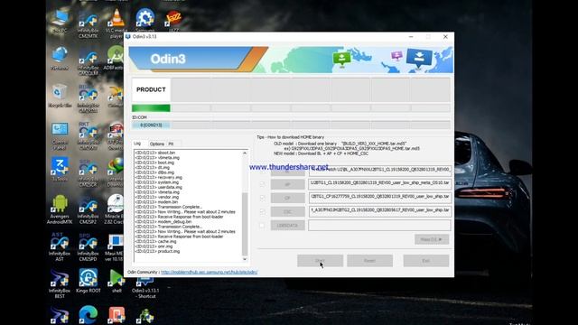Viewport: 578px width, 325px height.
Task: Click the CP file path field
Action: pos(379,197)
